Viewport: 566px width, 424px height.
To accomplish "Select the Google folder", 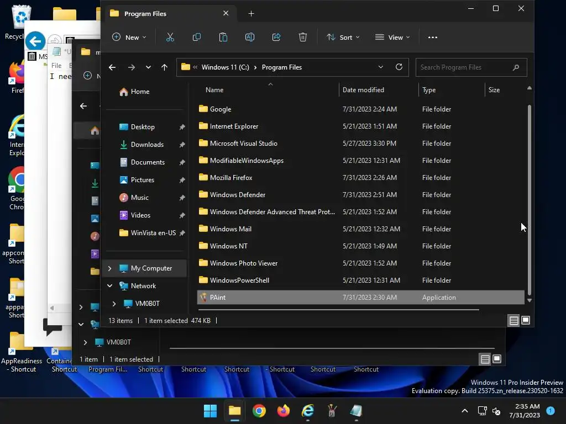I will 360,109.
